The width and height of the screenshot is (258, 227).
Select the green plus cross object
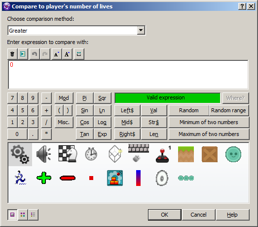click(x=44, y=178)
